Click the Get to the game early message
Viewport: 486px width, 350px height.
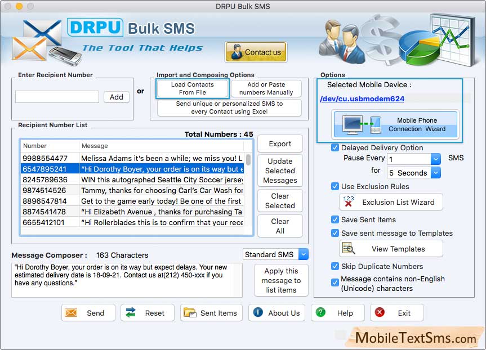(162, 201)
